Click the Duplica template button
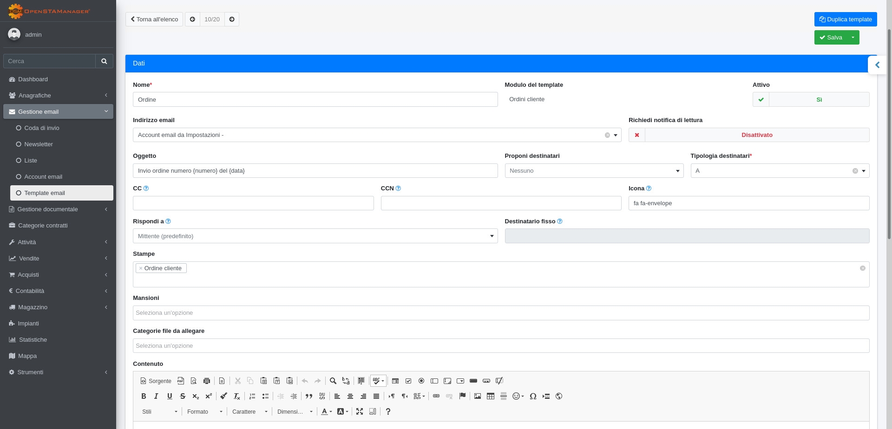This screenshot has width=892, height=429. 845,19
